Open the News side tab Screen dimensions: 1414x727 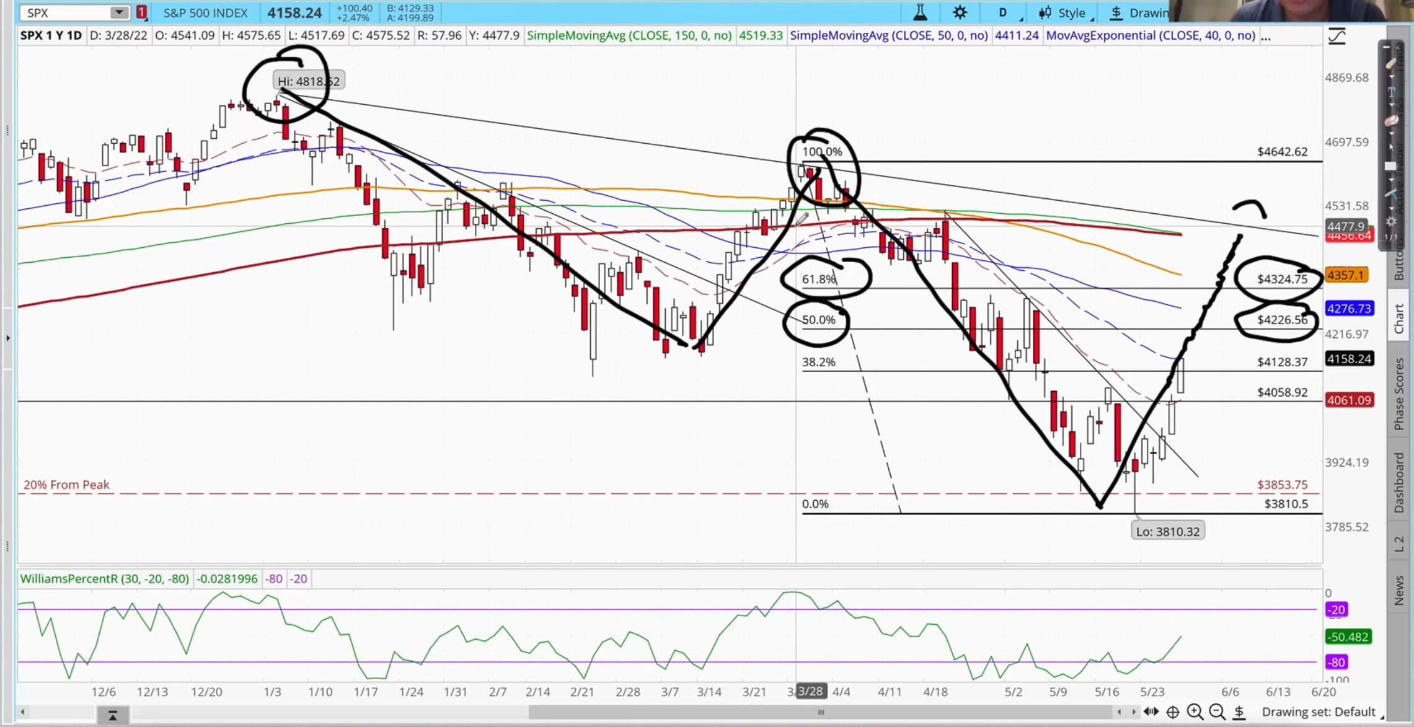1399,590
